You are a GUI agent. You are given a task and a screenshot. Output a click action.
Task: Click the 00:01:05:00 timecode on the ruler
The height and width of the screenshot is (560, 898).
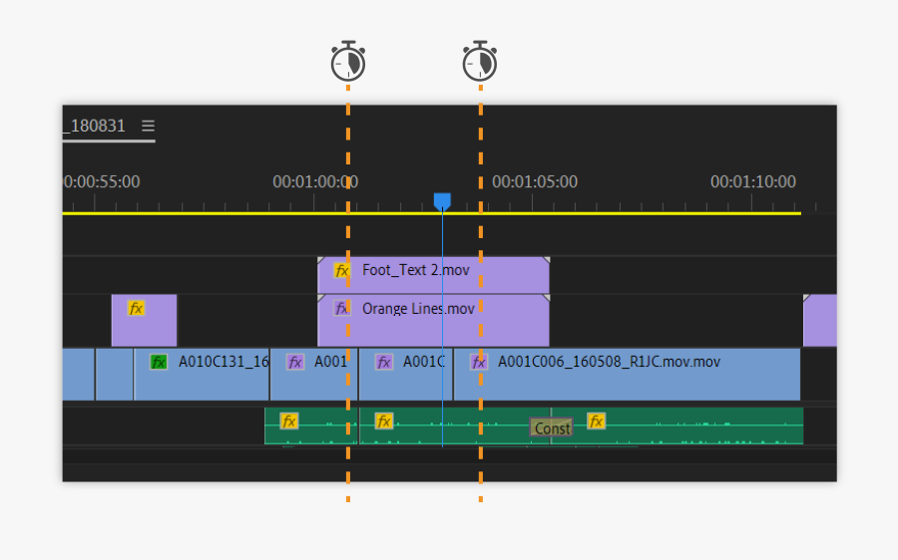tap(534, 181)
